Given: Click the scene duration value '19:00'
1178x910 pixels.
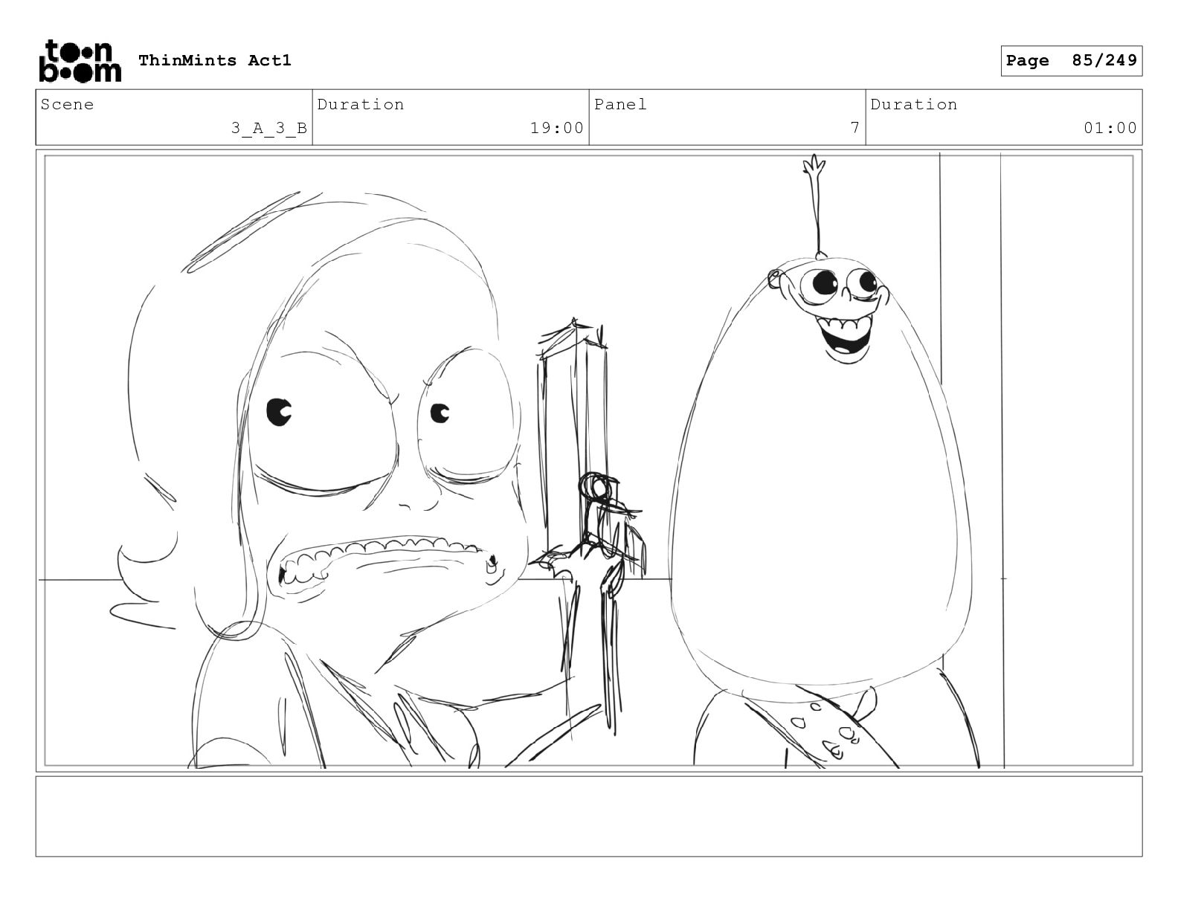Looking at the screenshot, I should [x=557, y=128].
